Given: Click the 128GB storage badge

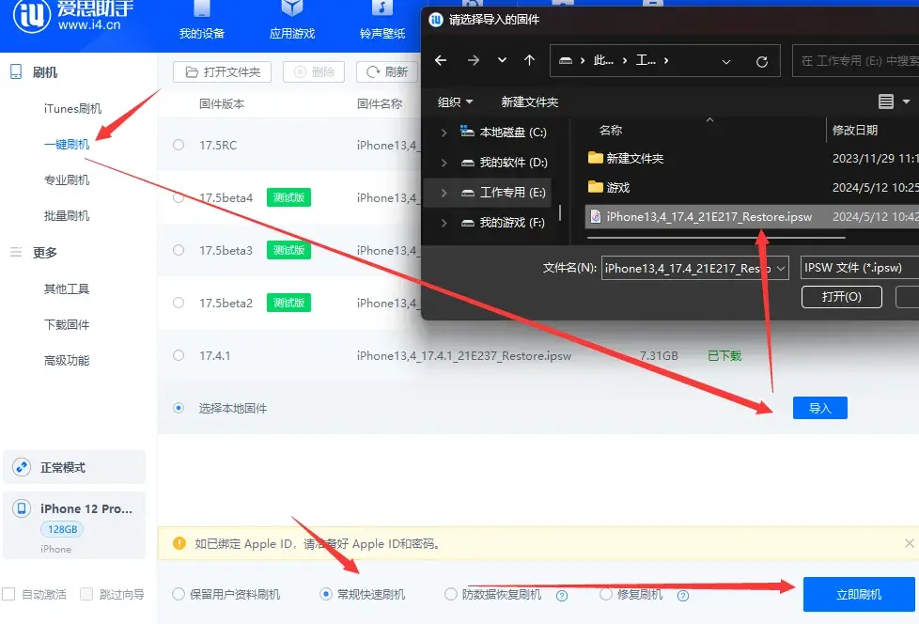Looking at the screenshot, I should 62,529.
